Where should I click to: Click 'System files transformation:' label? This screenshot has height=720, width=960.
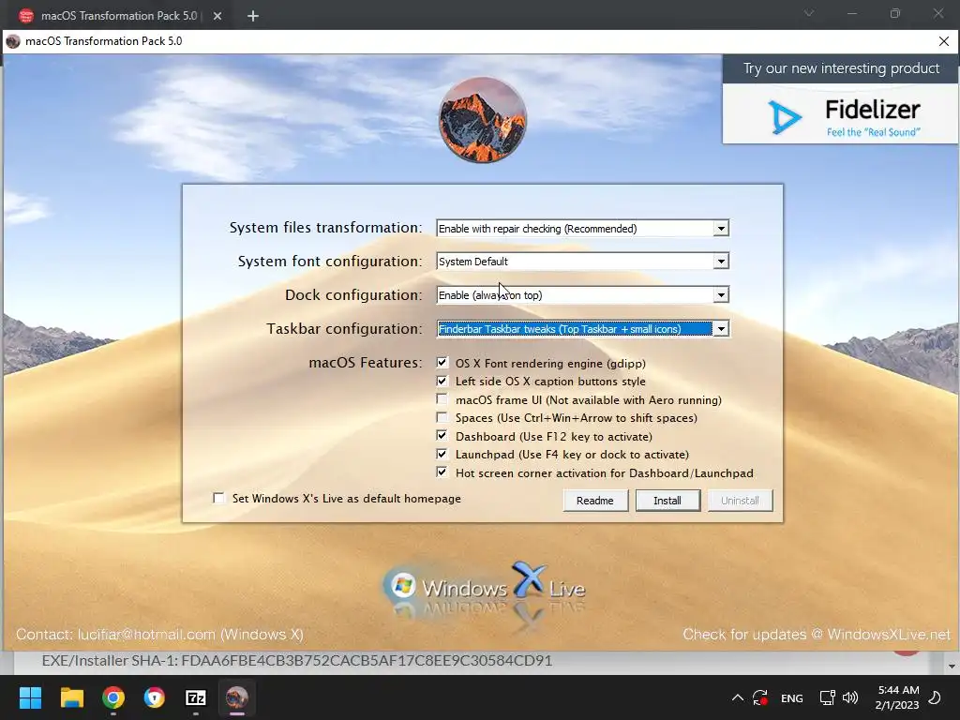pyautogui.click(x=325, y=227)
